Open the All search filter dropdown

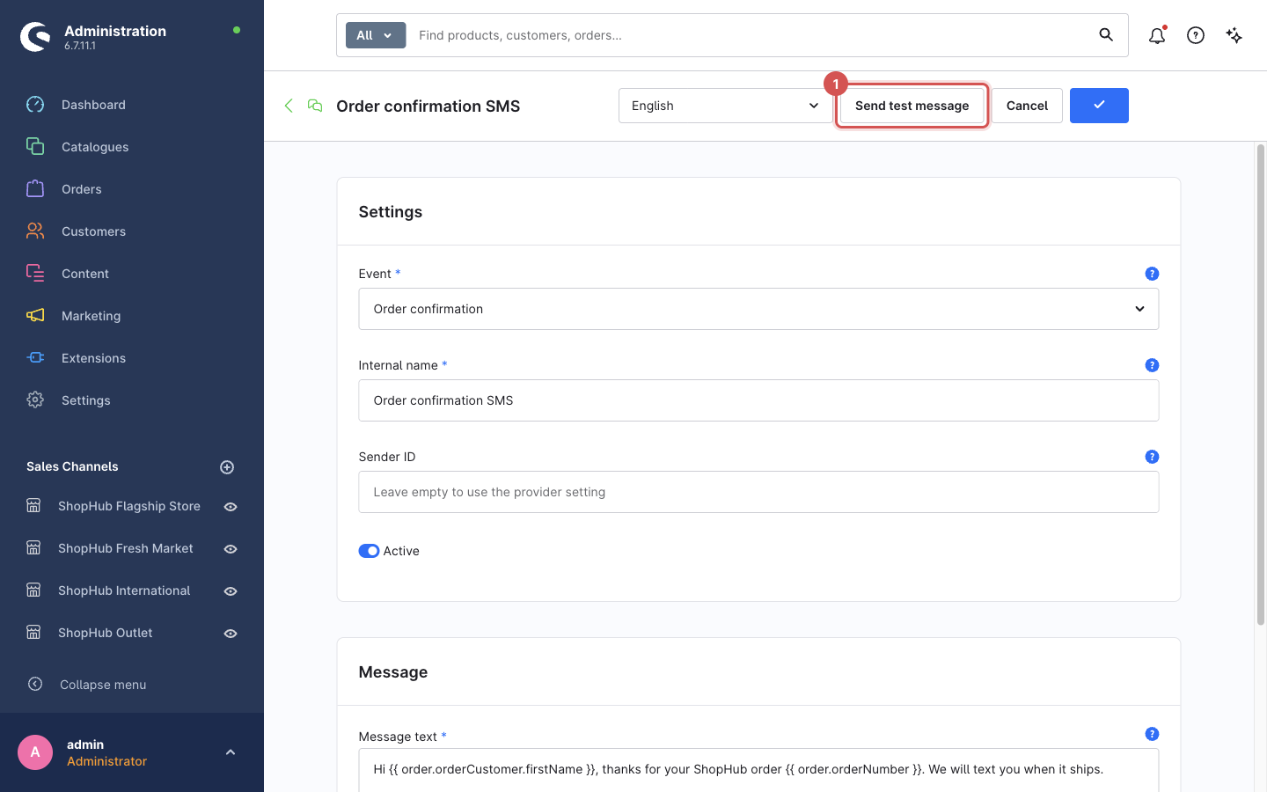[x=376, y=35]
